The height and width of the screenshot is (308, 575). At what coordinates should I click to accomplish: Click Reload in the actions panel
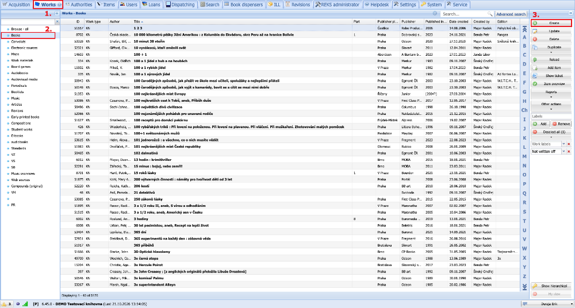(551, 59)
